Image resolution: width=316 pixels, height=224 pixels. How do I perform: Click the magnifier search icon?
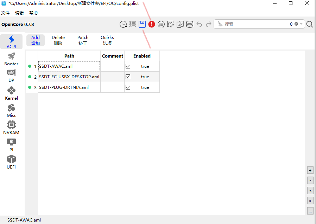(310, 24)
